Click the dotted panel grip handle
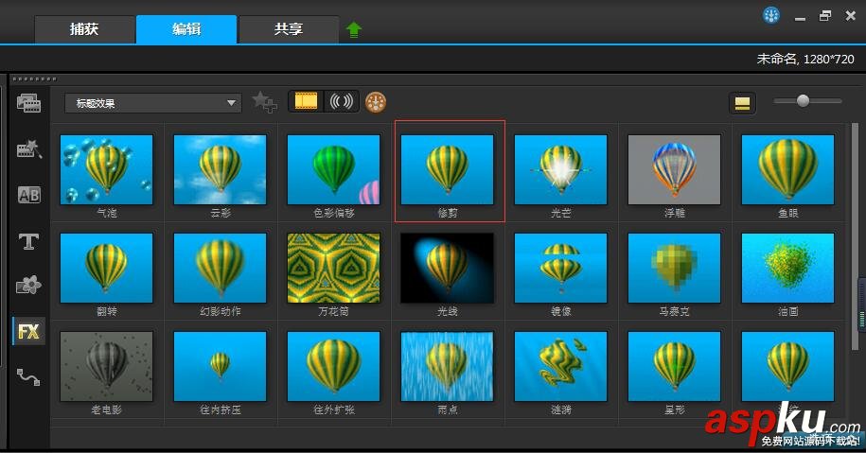The height and width of the screenshot is (453, 866). (34, 78)
